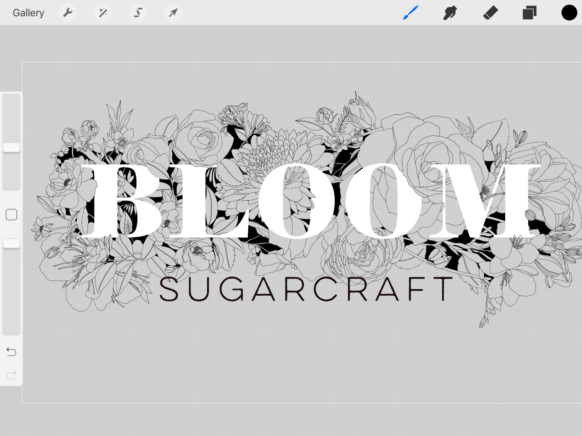Open the Actions wrench menu
The height and width of the screenshot is (436, 582).
click(68, 13)
